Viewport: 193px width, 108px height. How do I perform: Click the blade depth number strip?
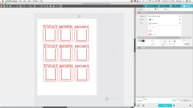click(141, 41)
